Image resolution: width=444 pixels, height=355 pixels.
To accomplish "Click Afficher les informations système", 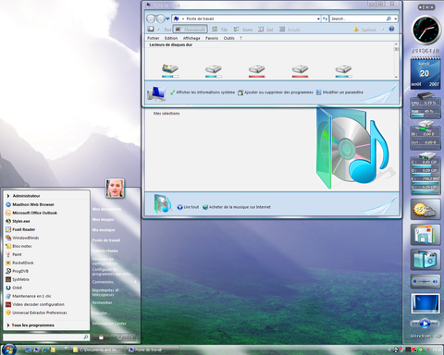I will pyautogui.click(x=203, y=92).
